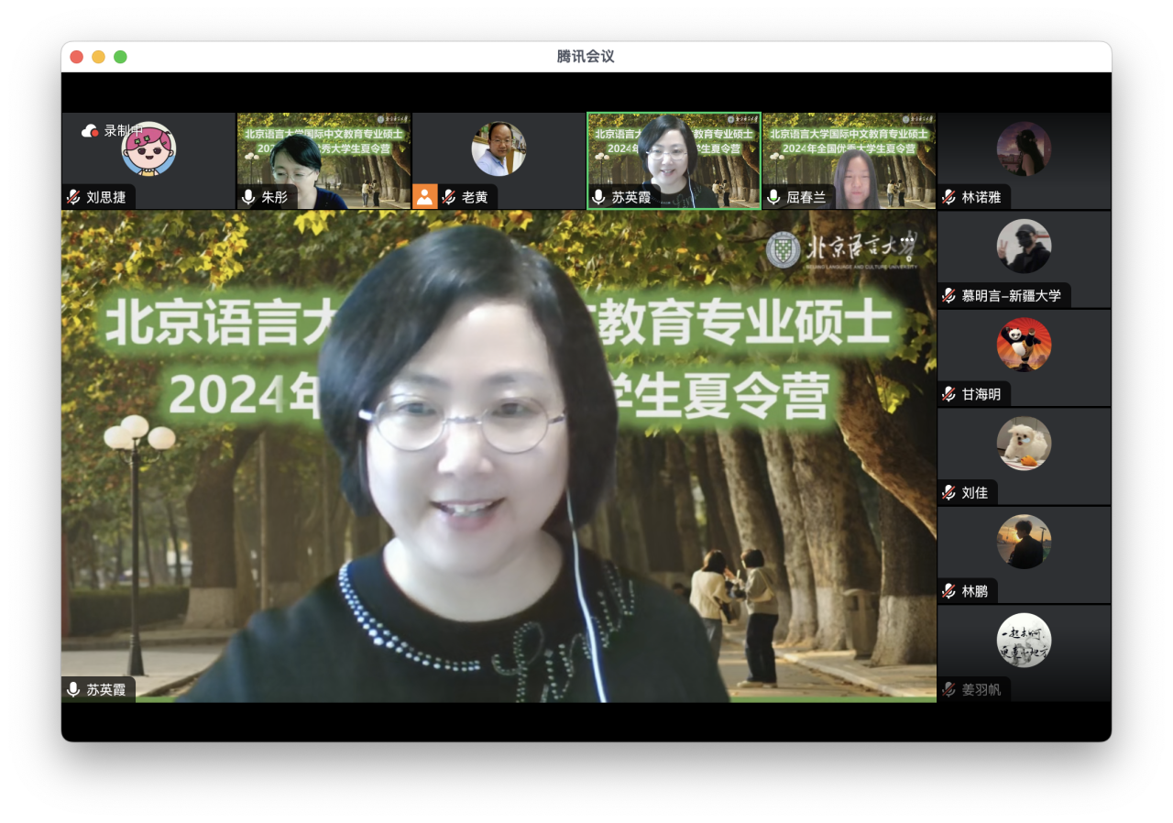The height and width of the screenshot is (823, 1173).
Task: Select the highlighted 苏英霞 video thumbnail
Action: coord(674,161)
